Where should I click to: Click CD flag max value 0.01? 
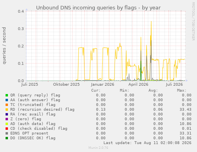click(x=187, y=129)
